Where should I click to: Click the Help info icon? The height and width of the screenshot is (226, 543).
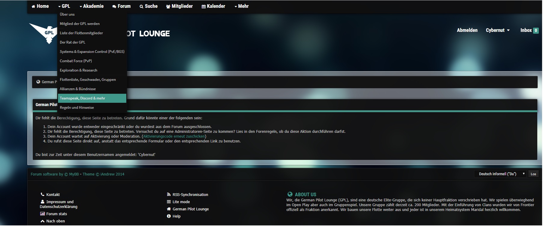(169, 216)
